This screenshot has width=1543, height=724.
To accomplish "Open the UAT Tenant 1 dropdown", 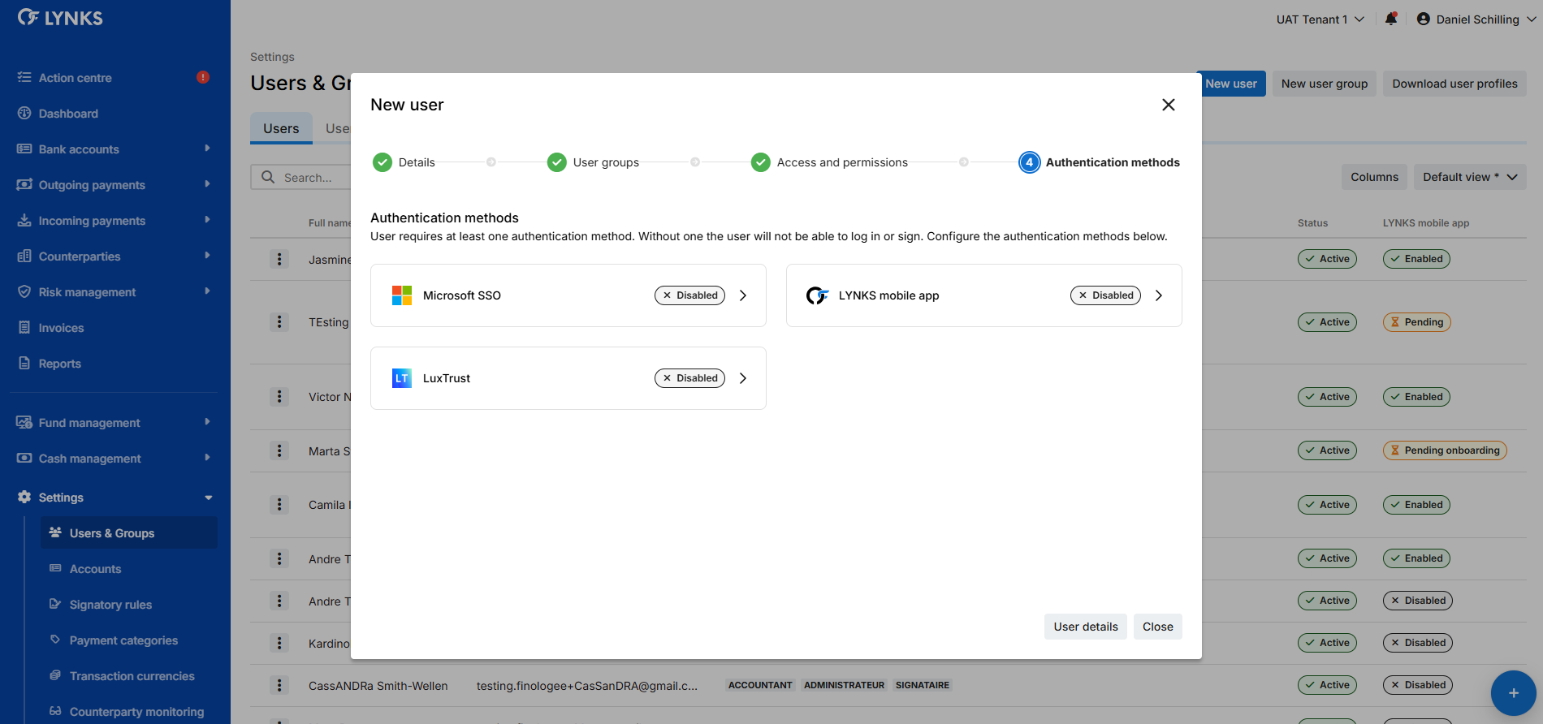I will pos(1320,19).
